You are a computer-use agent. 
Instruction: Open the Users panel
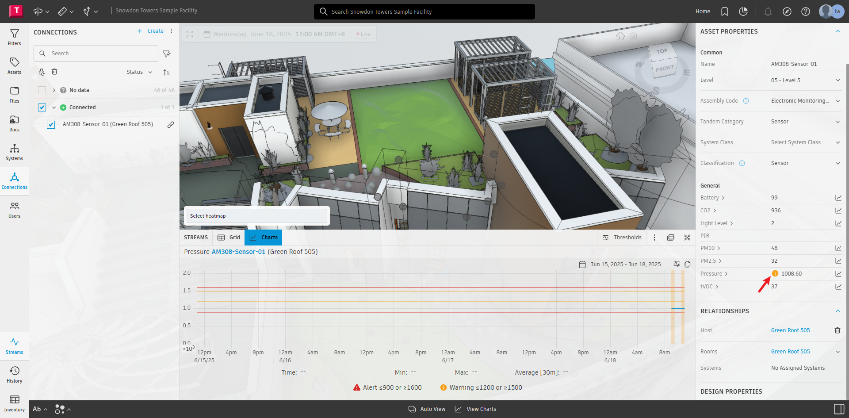point(14,210)
